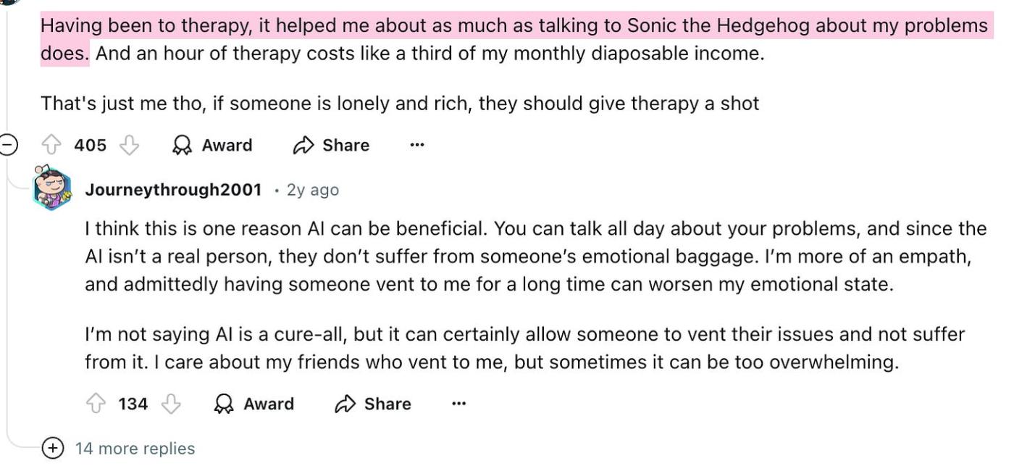Downvote the comment with 405 points

(x=129, y=146)
